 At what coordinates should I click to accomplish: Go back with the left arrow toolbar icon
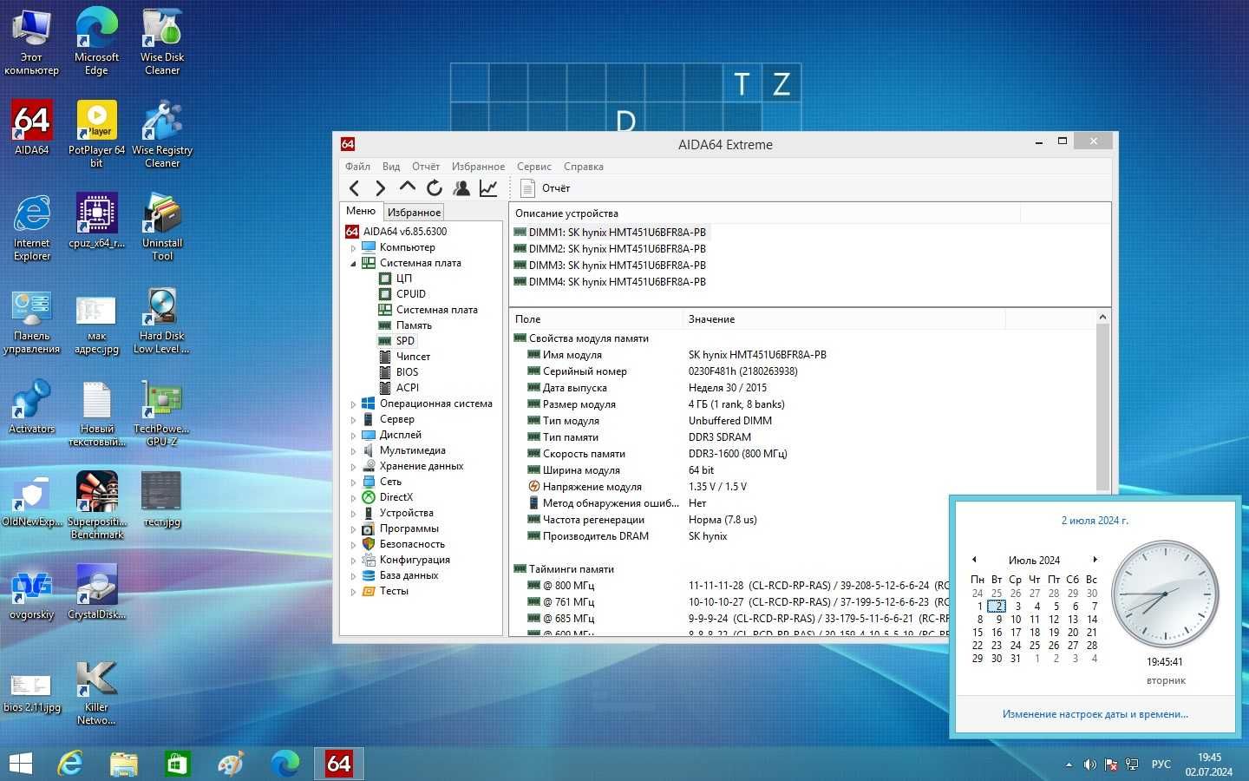354,187
